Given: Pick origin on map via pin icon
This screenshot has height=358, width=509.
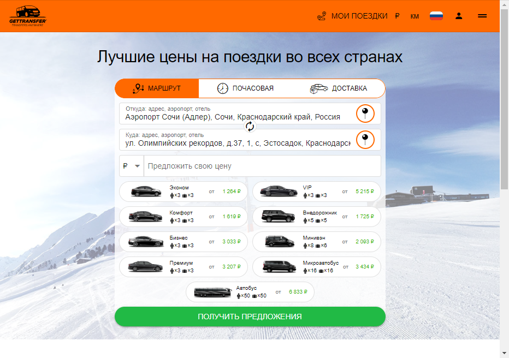Looking at the screenshot, I should click(365, 114).
